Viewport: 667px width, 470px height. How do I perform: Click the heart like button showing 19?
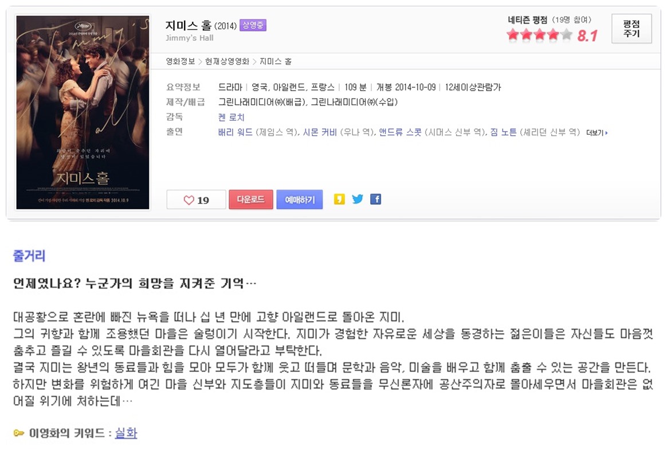tap(196, 200)
